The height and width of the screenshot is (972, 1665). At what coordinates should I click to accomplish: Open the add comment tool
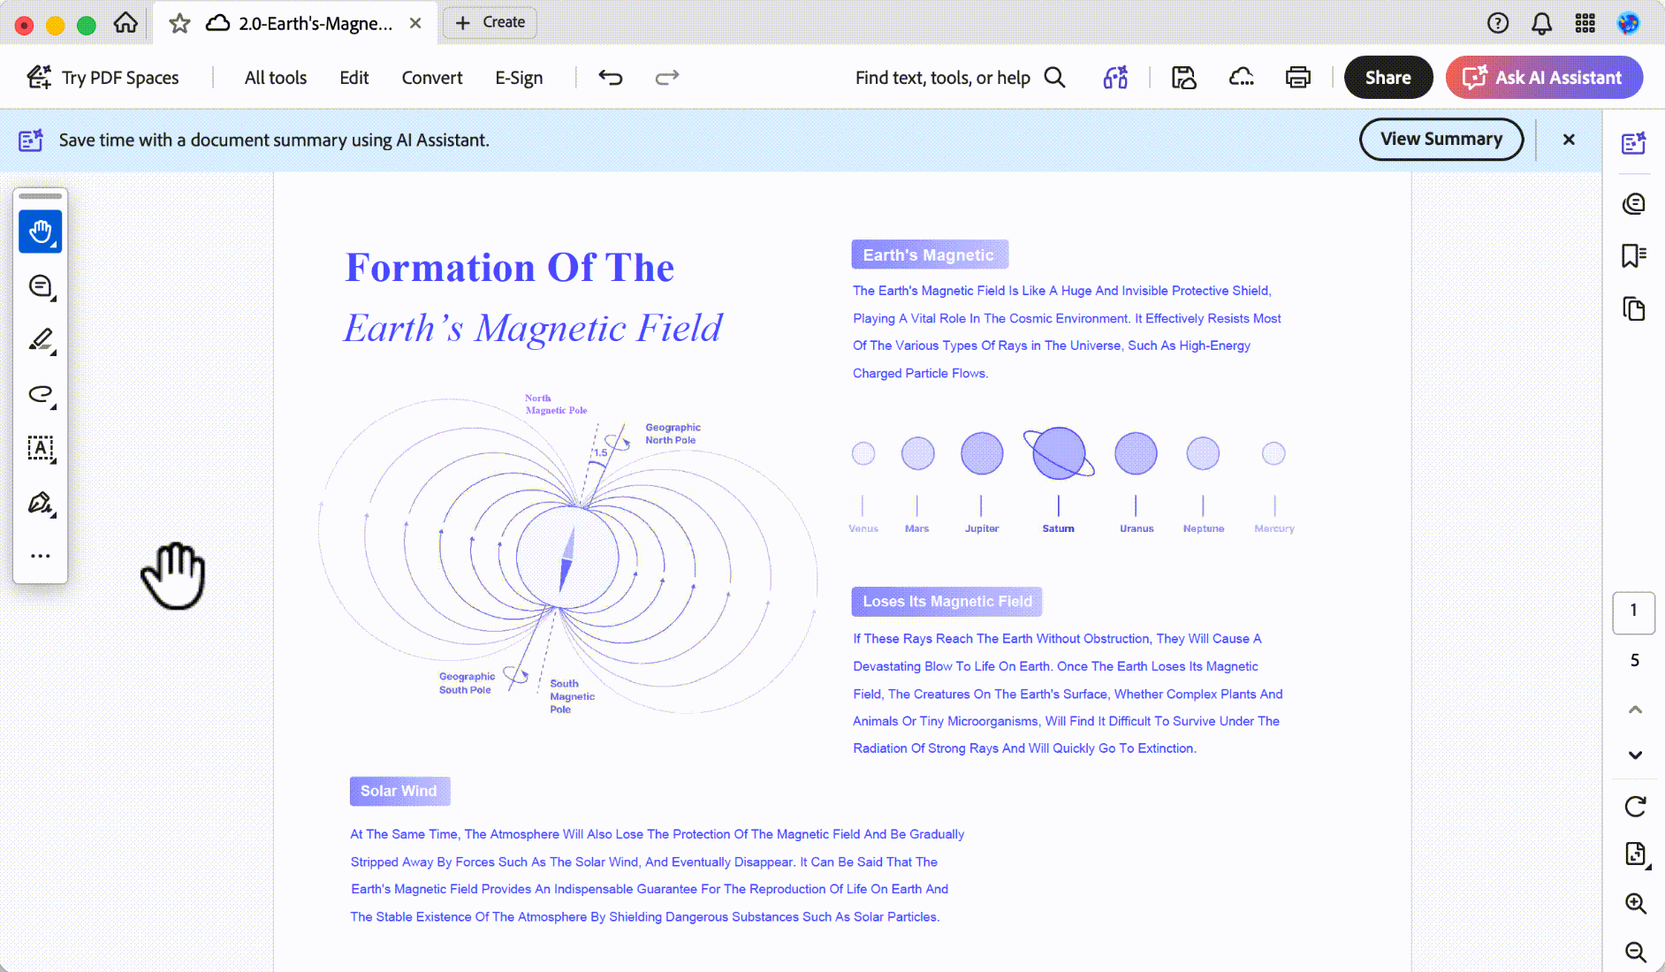41,286
